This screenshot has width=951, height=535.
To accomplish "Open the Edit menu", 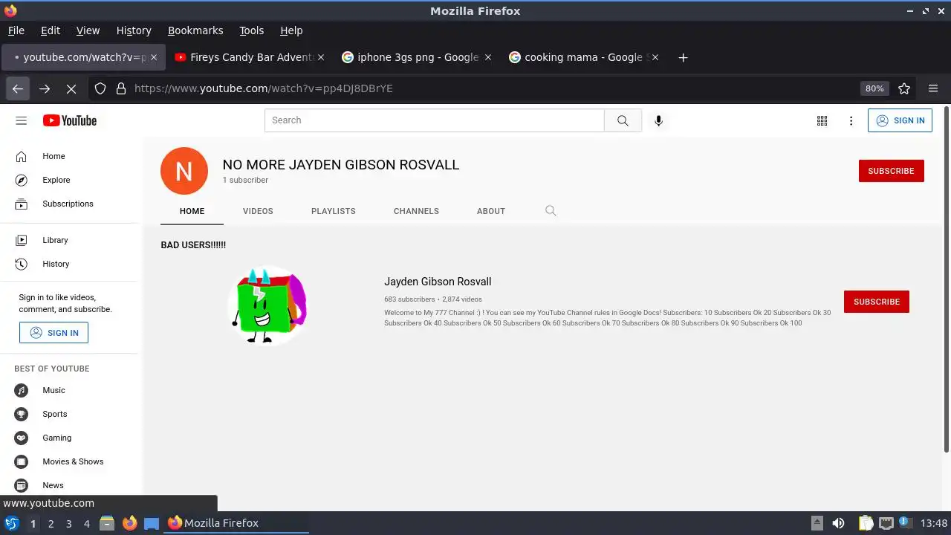I will pyautogui.click(x=51, y=30).
